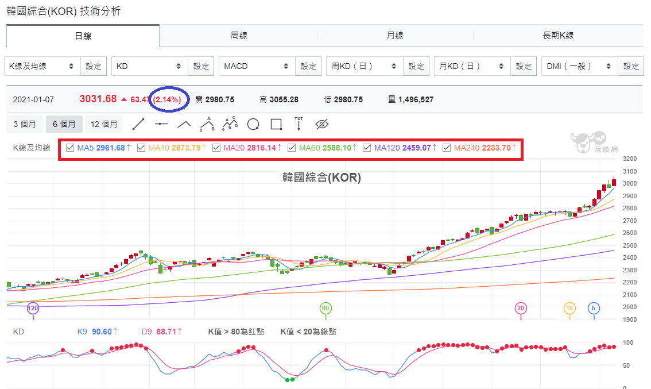Select the ABC wave pattern tool
This screenshot has height=389, width=651.
207,124
